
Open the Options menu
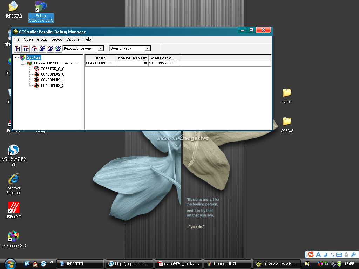coord(73,39)
